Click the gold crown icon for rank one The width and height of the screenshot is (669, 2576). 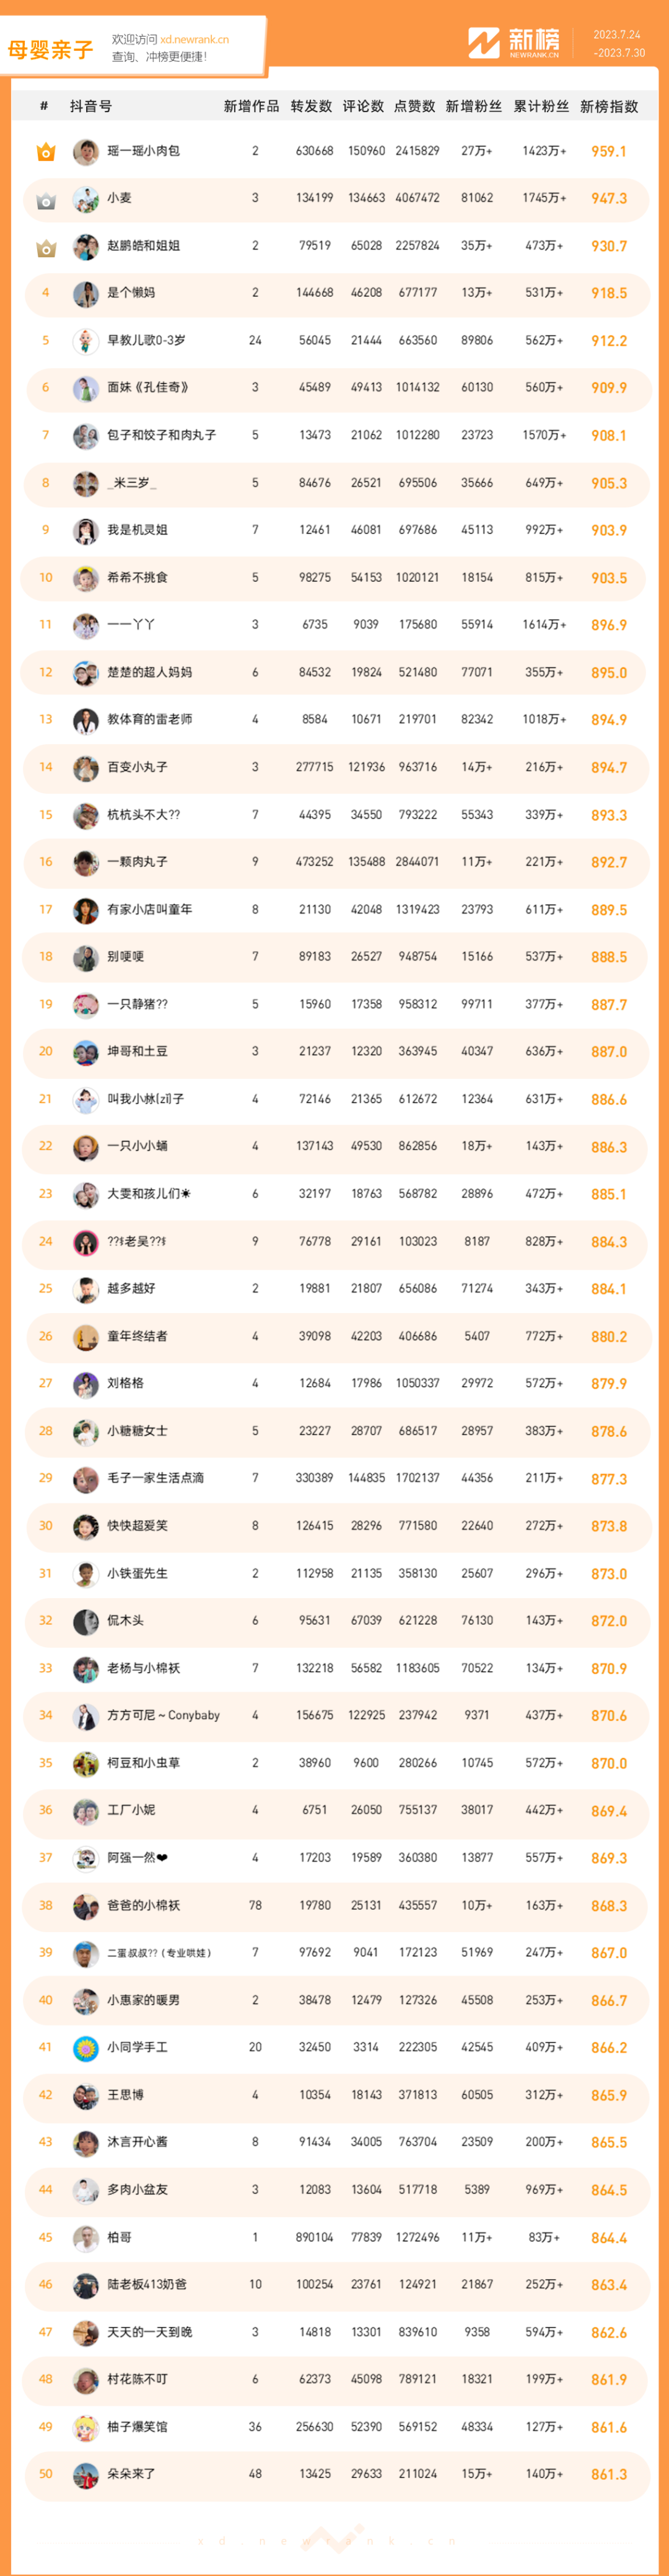coord(46,152)
